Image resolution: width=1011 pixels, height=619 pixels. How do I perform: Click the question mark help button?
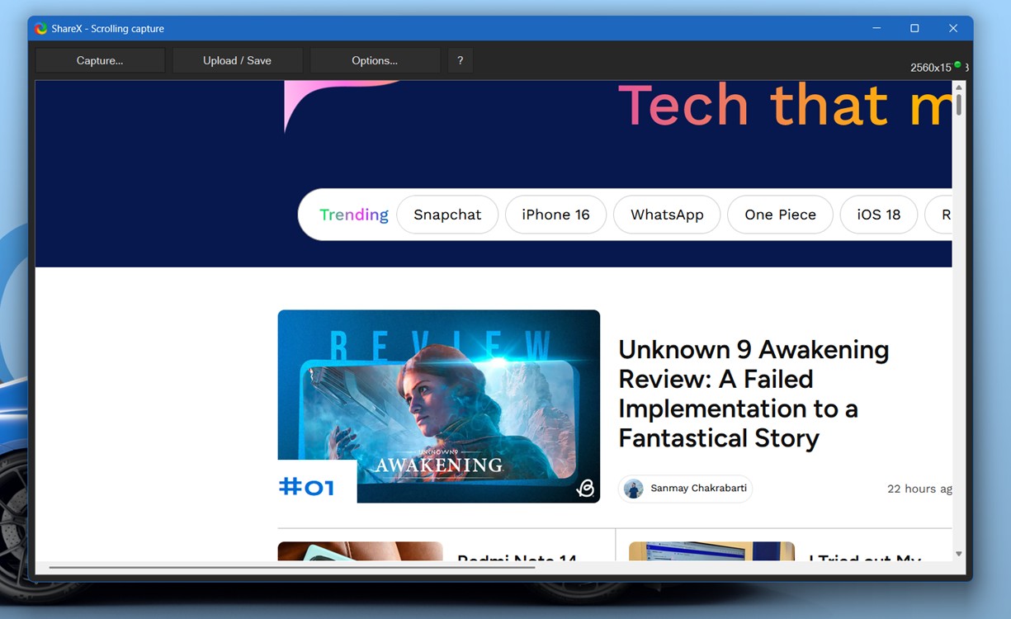(x=460, y=60)
